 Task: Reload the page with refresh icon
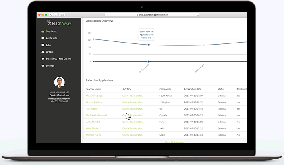pyautogui.click(x=198, y=15)
